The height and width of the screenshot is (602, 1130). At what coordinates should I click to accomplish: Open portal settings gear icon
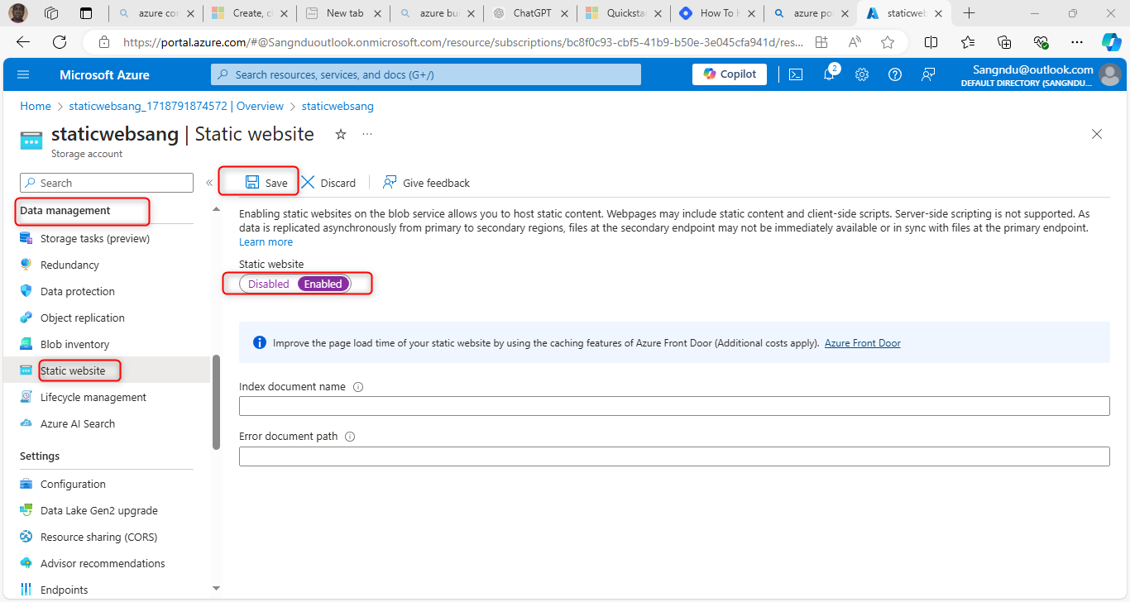(x=862, y=74)
